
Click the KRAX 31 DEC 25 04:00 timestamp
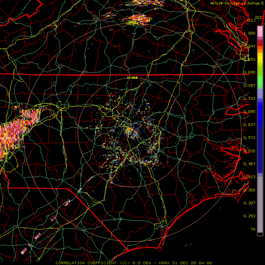click(x=185, y=263)
